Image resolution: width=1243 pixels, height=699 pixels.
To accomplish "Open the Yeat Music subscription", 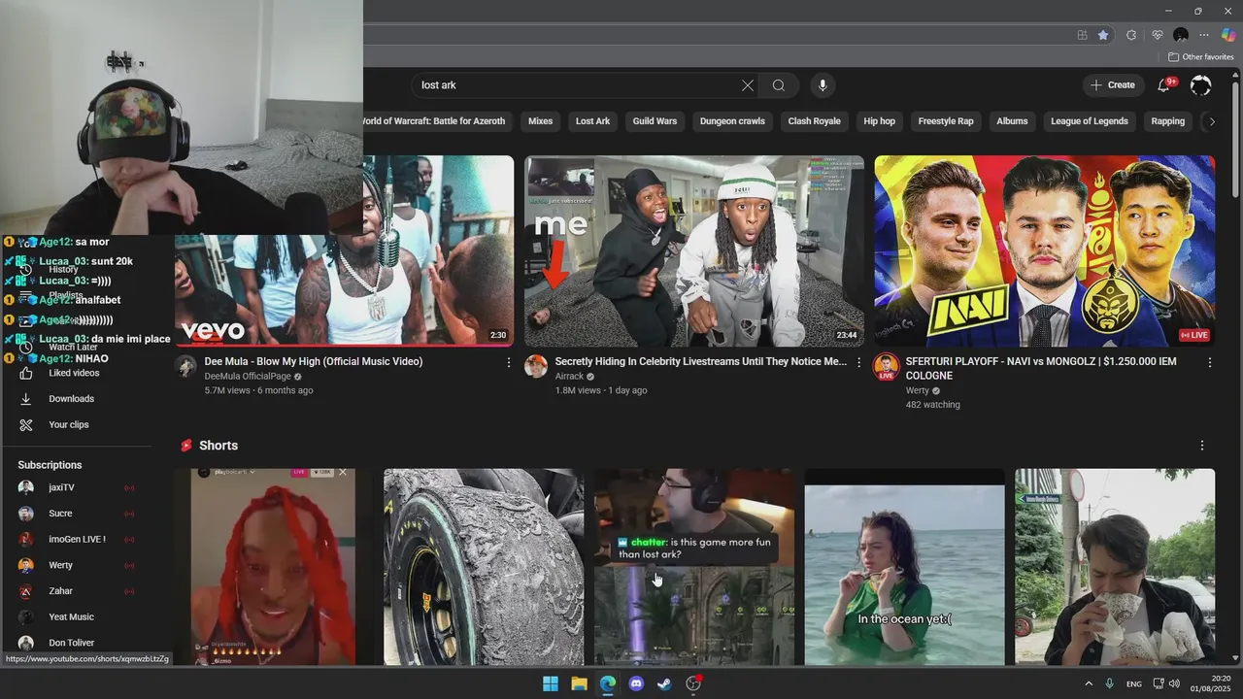I will click(x=71, y=616).
